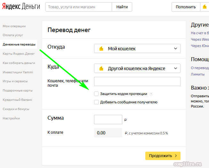Go to Игры и сервисы
The image size is (209, 168).
click(15, 81)
